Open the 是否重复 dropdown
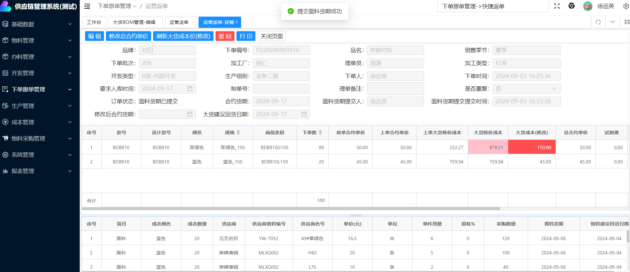The width and height of the screenshot is (630, 272). [526, 89]
